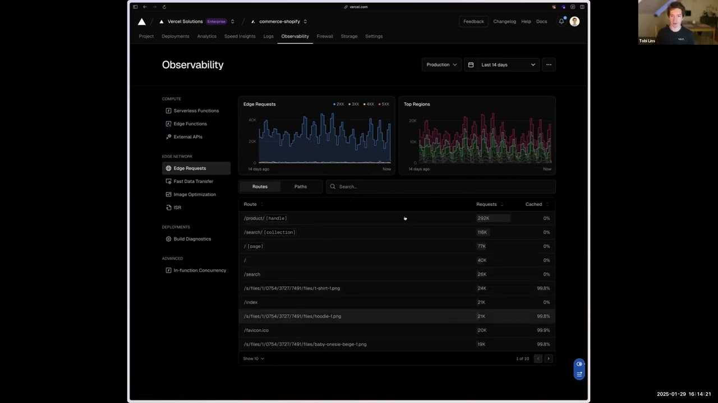
Task: Open the Changelog link
Action: 504,21
